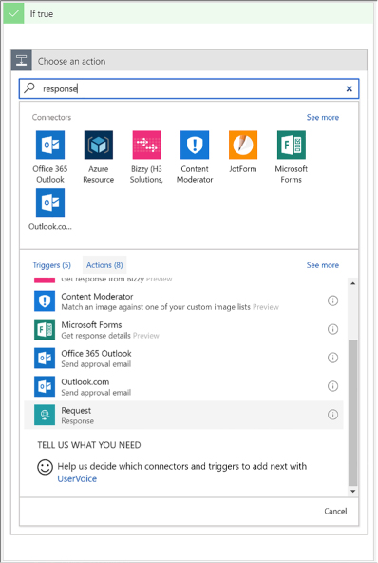
Task: Select the Request Response action icon
Action: tap(45, 415)
